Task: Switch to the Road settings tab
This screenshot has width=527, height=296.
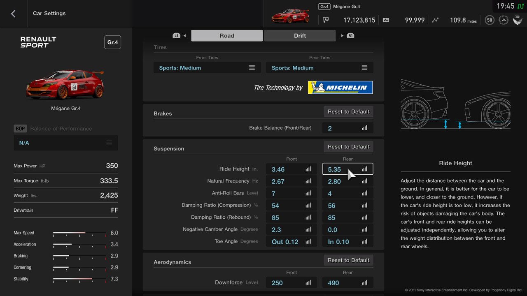Action: [x=227, y=36]
